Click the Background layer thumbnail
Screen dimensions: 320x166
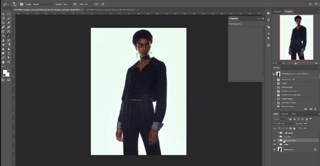coord(279,149)
